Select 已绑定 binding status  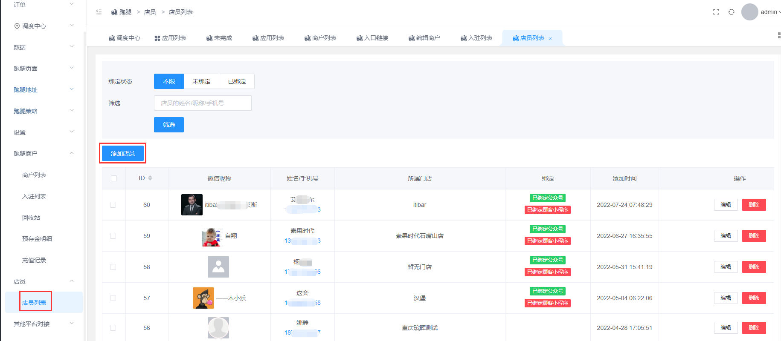click(x=237, y=81)
